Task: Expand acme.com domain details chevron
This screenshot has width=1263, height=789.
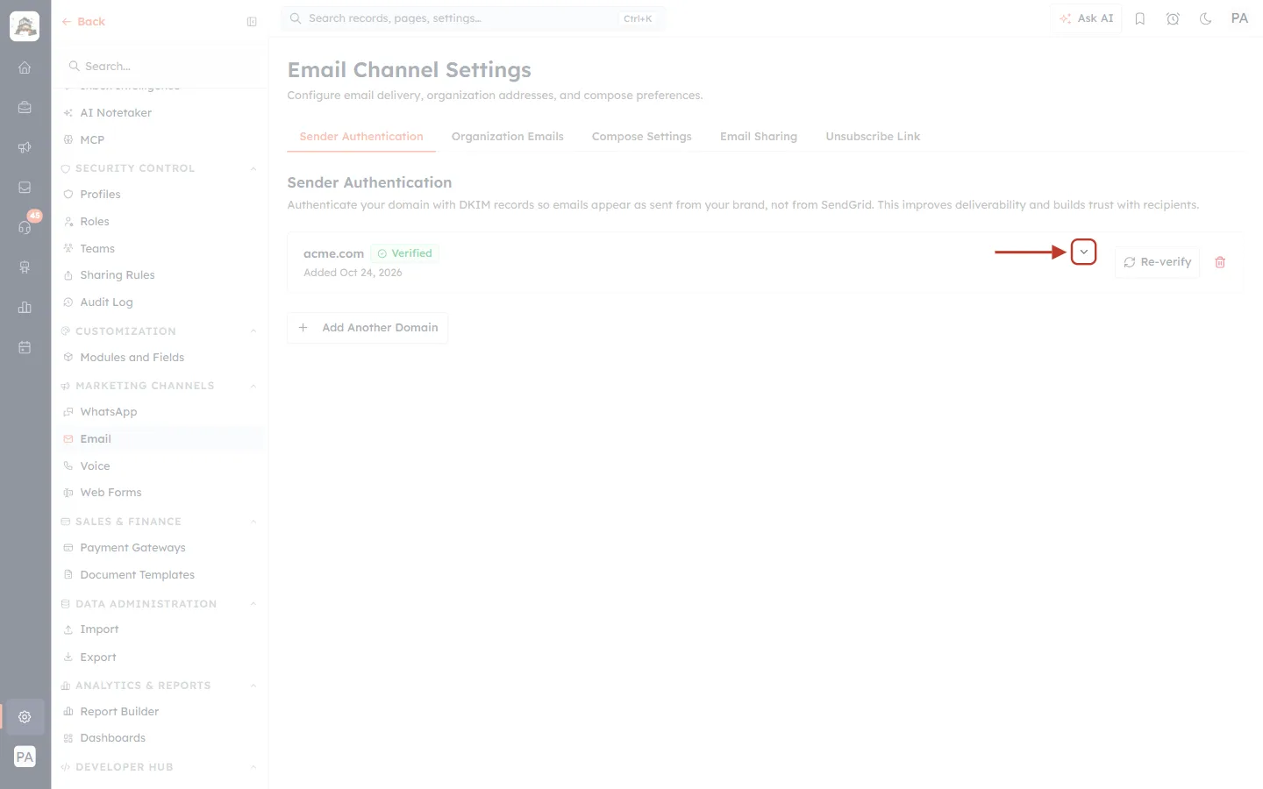Action: point(1083,252)
